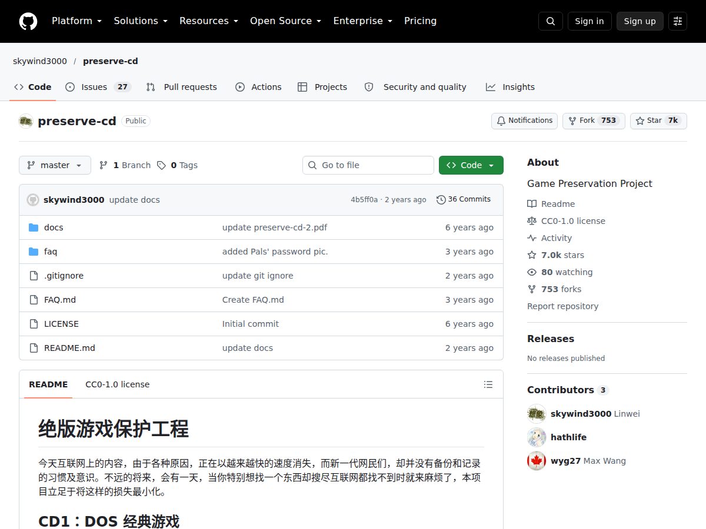Open the 'Create FAQ.md' commit message

[253, 300]
